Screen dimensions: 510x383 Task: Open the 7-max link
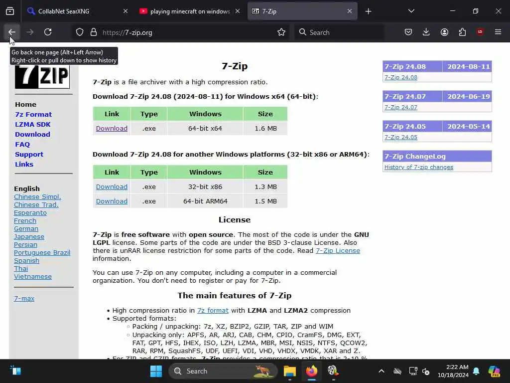[24, 298]
